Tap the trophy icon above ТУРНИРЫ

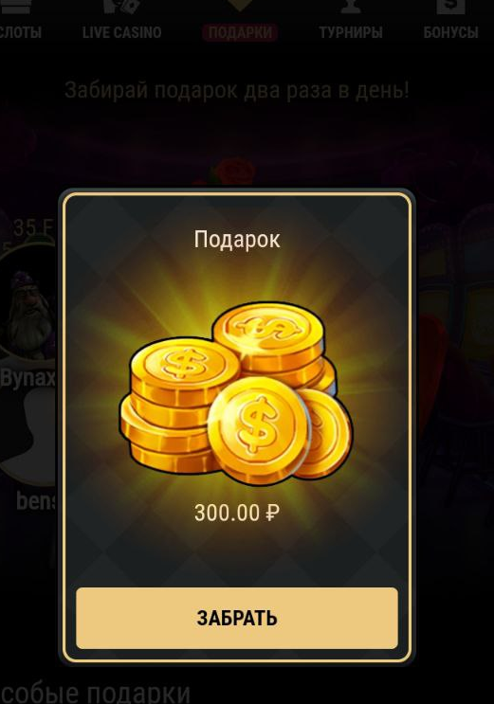[351, 6]
